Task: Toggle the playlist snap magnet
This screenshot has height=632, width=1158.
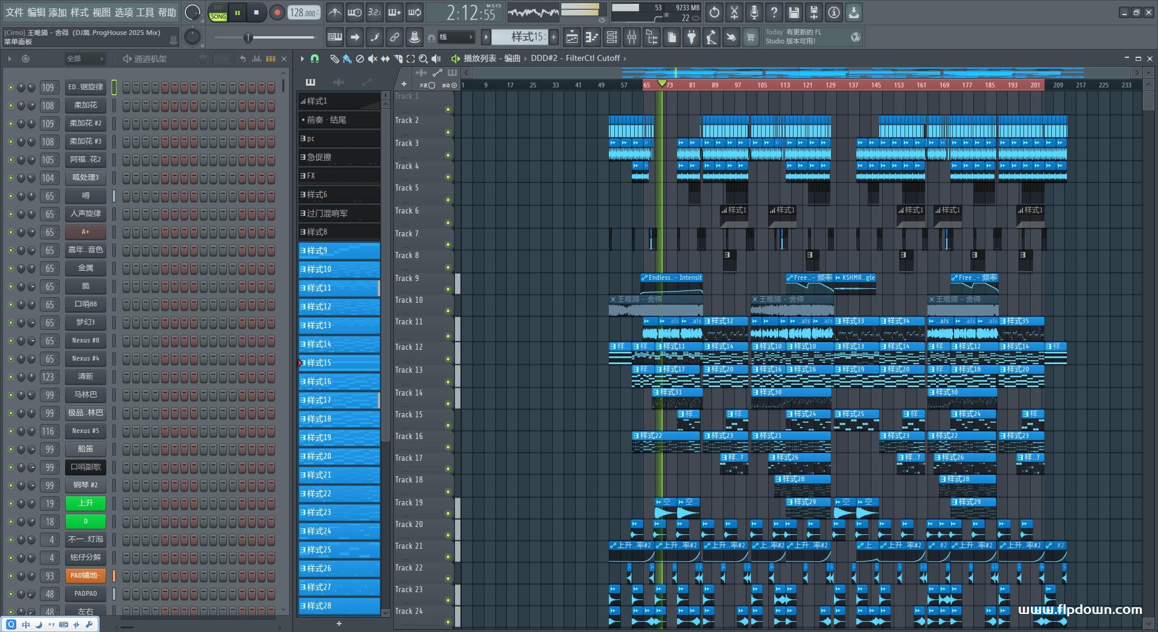Action: coord(314,58)
